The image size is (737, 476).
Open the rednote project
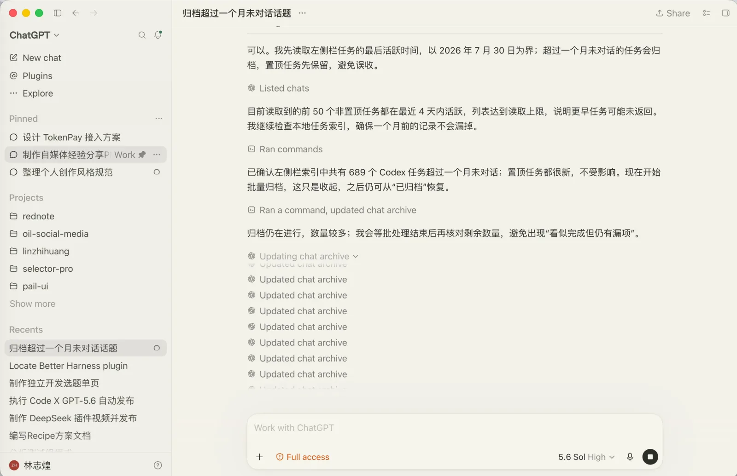86,216
